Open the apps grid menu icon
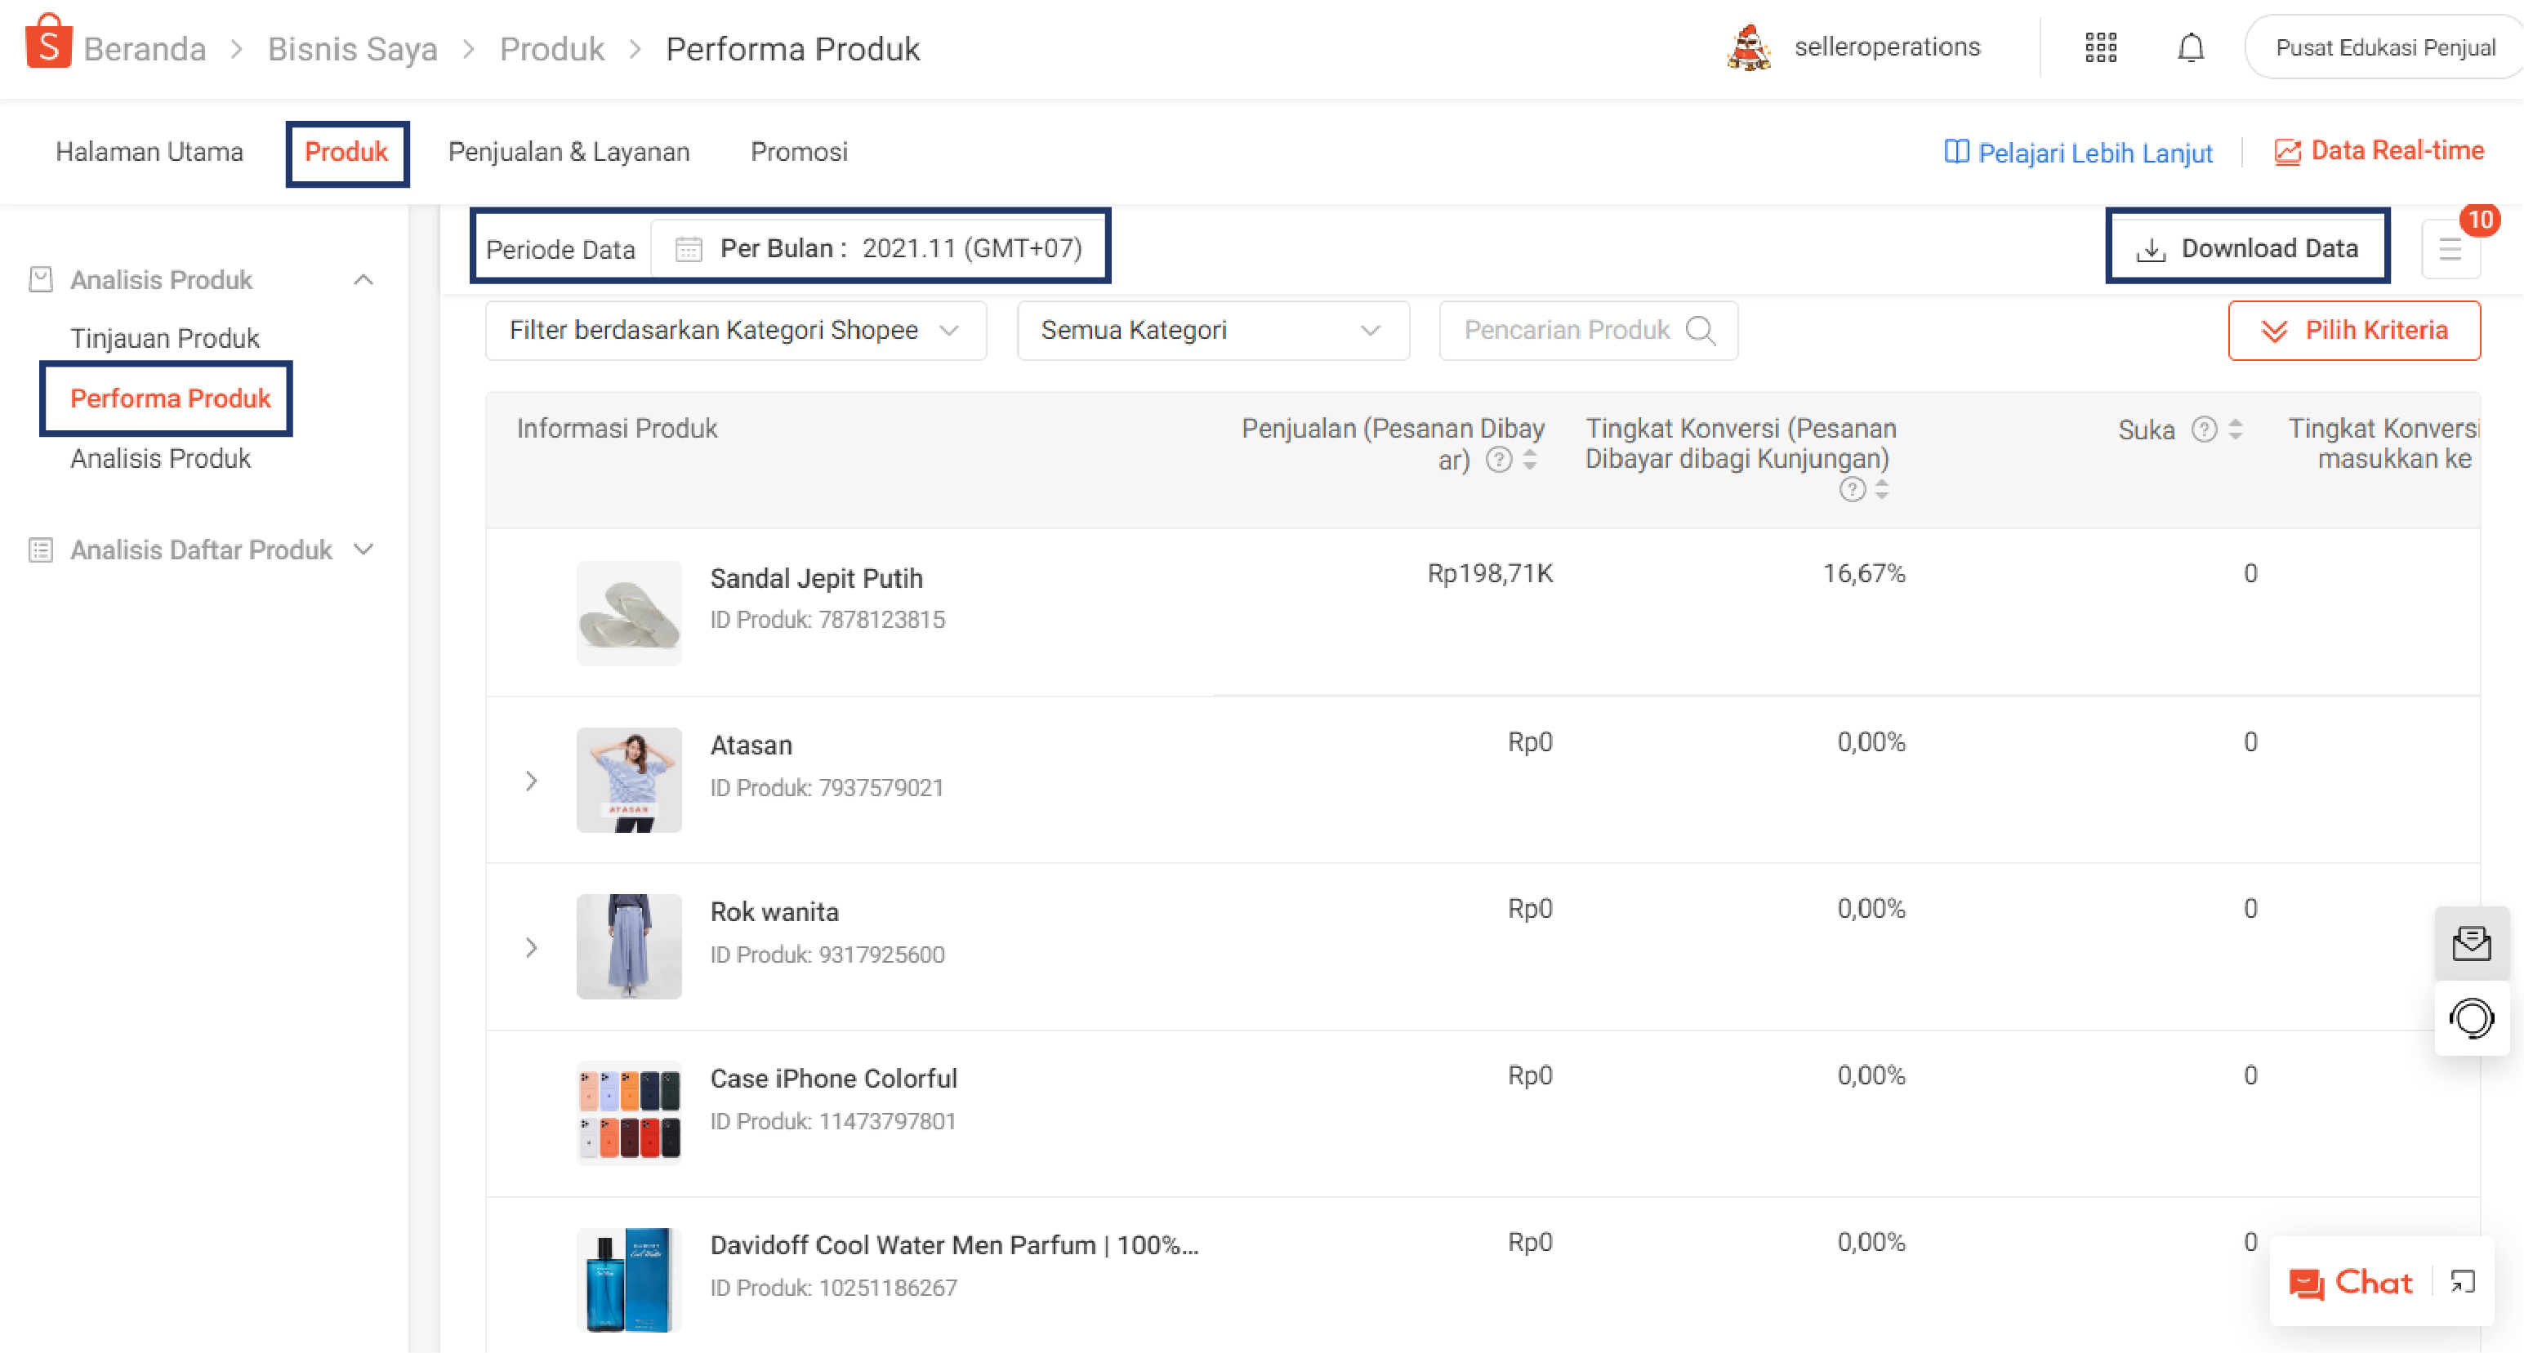2524x1353 pixels. 2101,47
